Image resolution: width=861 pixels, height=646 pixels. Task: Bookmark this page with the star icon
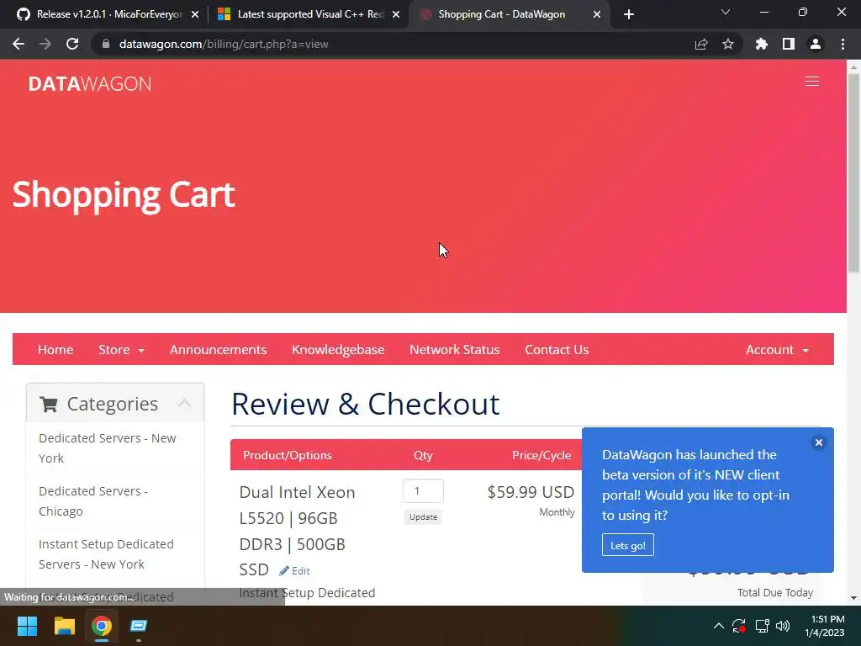(728, 44)
